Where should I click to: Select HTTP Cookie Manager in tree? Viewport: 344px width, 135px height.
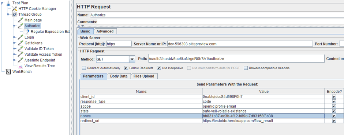(x=37, y=9)
